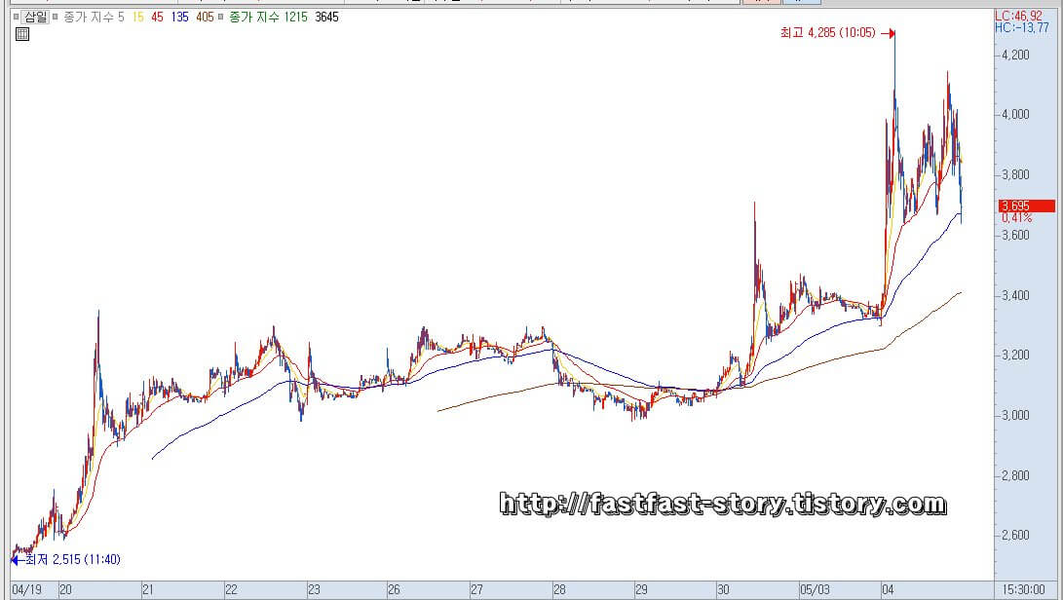The image size is (1063, 600).
Task: Select the yellow 15 moving average label
Action: pos(138,17)
